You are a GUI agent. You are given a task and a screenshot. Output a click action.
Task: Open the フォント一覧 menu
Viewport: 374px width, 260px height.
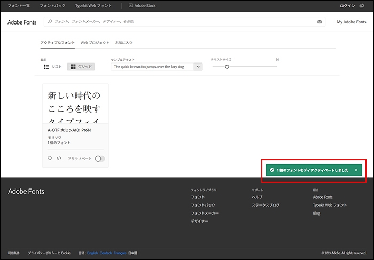click(x=19, y=6)
